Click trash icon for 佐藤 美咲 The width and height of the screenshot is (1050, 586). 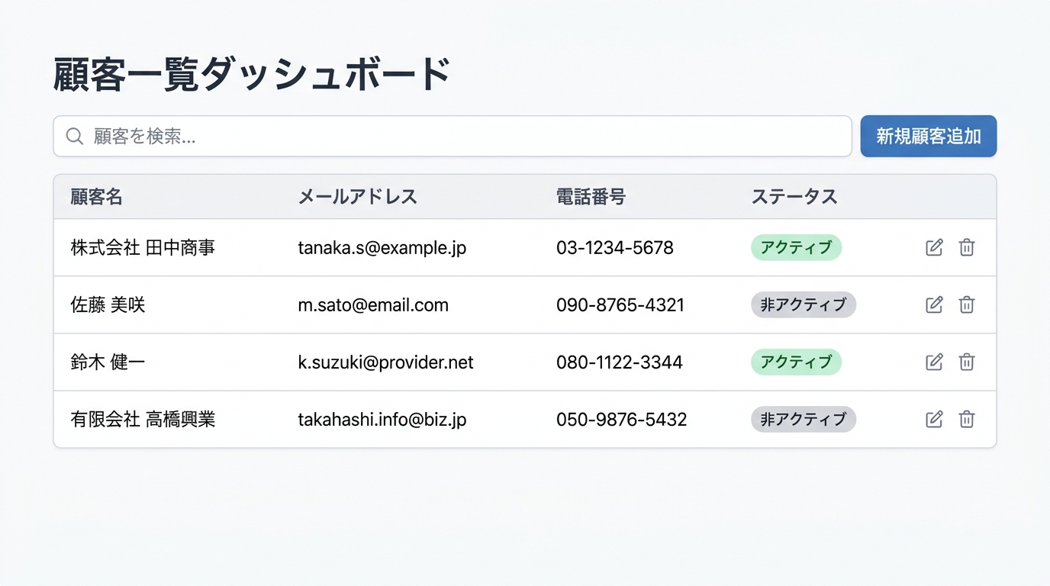pyautogui.click(x=967, y=304)
